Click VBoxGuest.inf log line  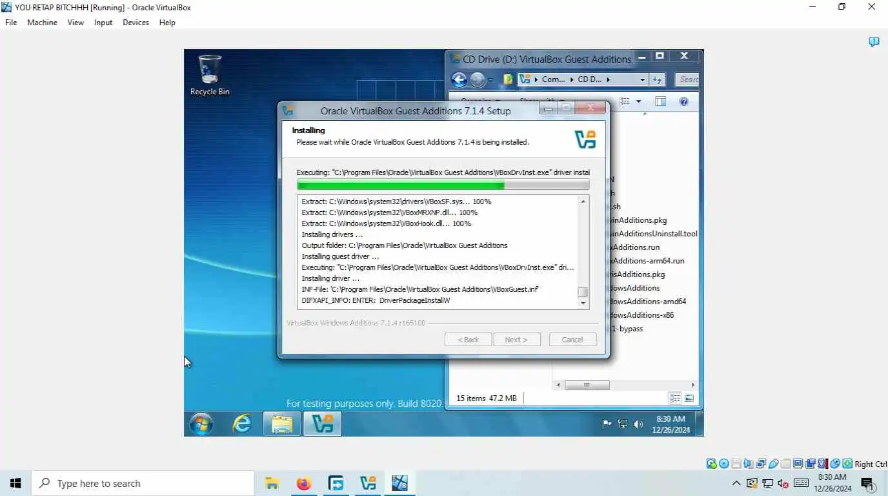click(420, 289)
